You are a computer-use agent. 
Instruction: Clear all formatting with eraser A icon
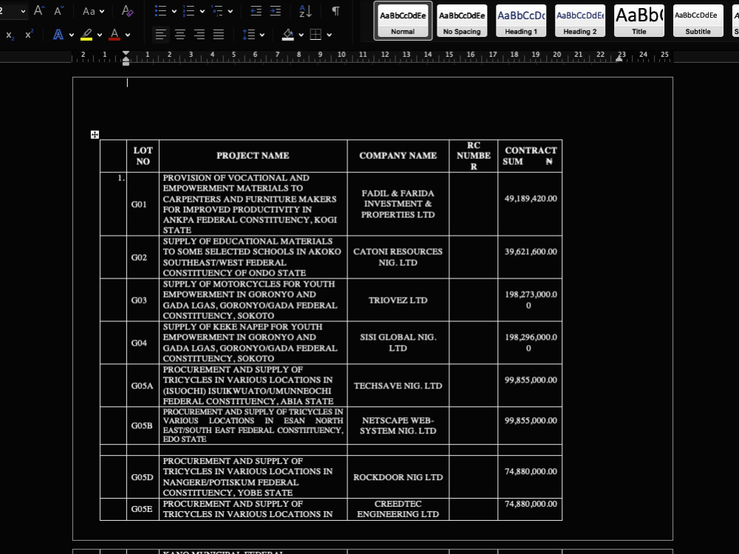click(x=127, y=10)
